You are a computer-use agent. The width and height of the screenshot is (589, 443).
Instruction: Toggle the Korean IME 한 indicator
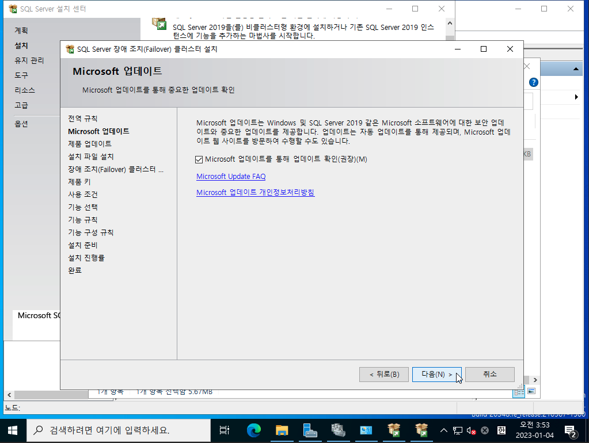click(501, 430)
